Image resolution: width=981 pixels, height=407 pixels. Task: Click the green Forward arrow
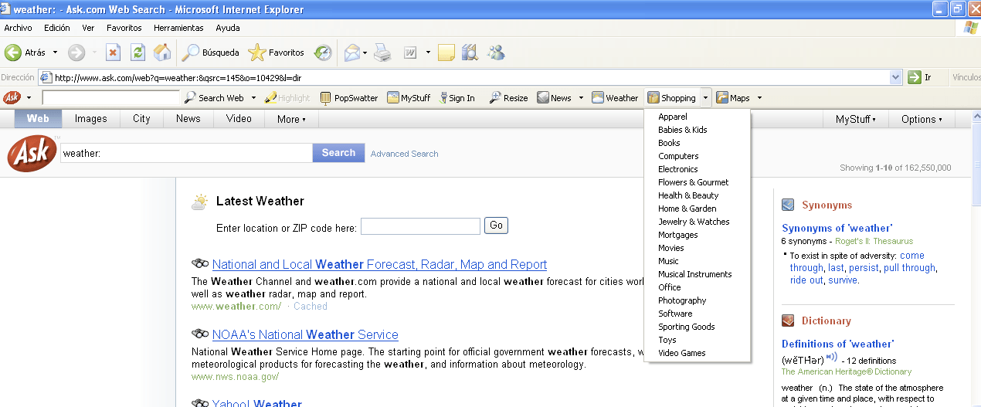[x=76, y=53]
